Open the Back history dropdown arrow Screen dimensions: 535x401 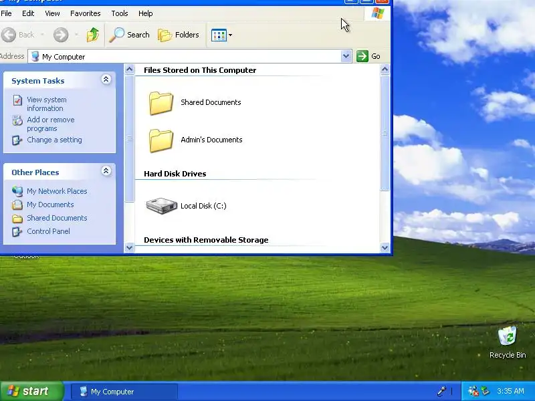(42, 35)
